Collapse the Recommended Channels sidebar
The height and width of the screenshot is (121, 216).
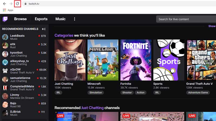tap(43, 29)
